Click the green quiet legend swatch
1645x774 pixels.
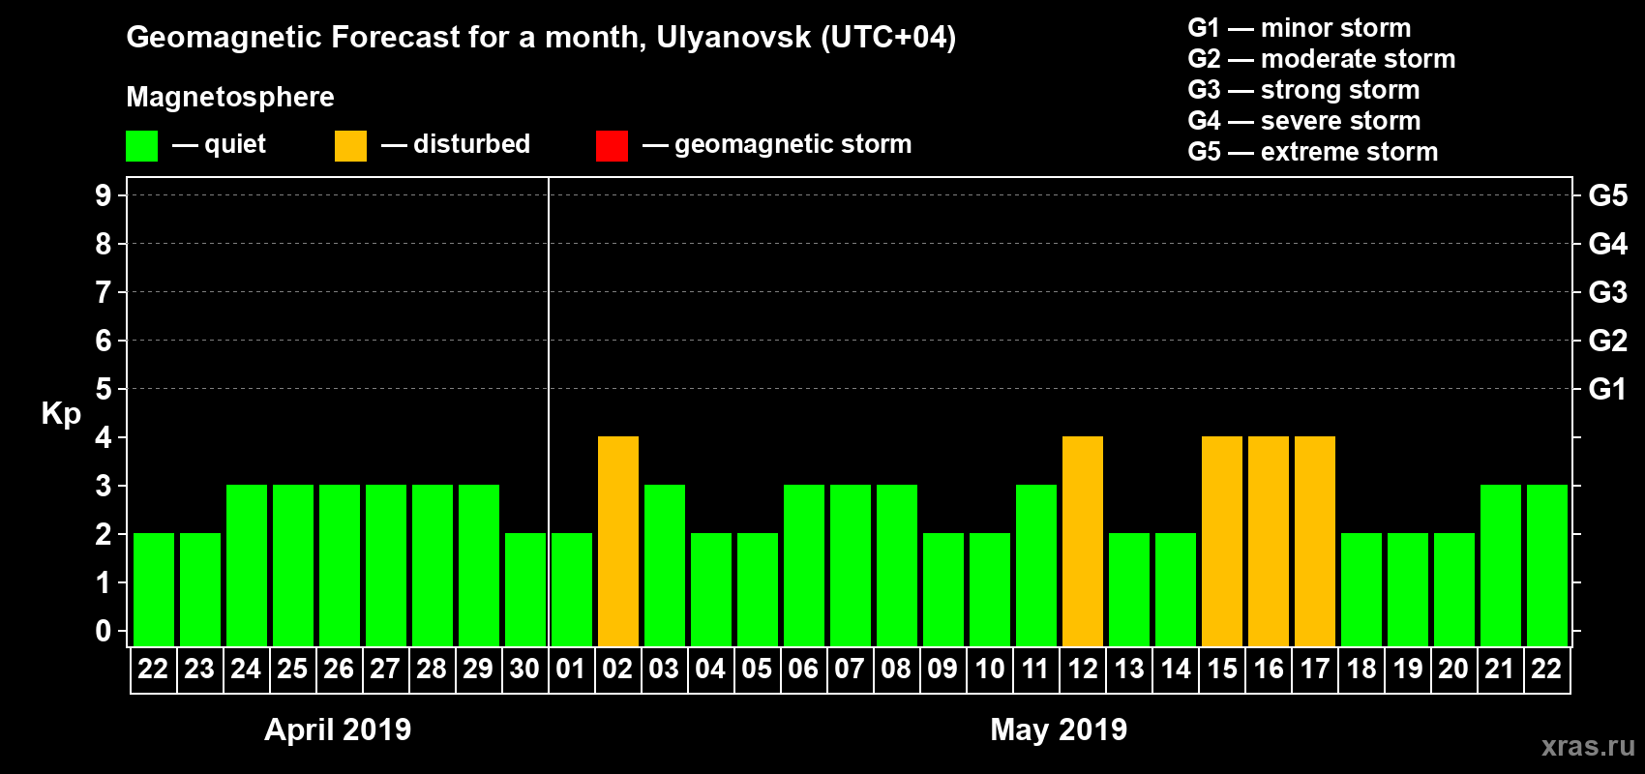[141, 146]
